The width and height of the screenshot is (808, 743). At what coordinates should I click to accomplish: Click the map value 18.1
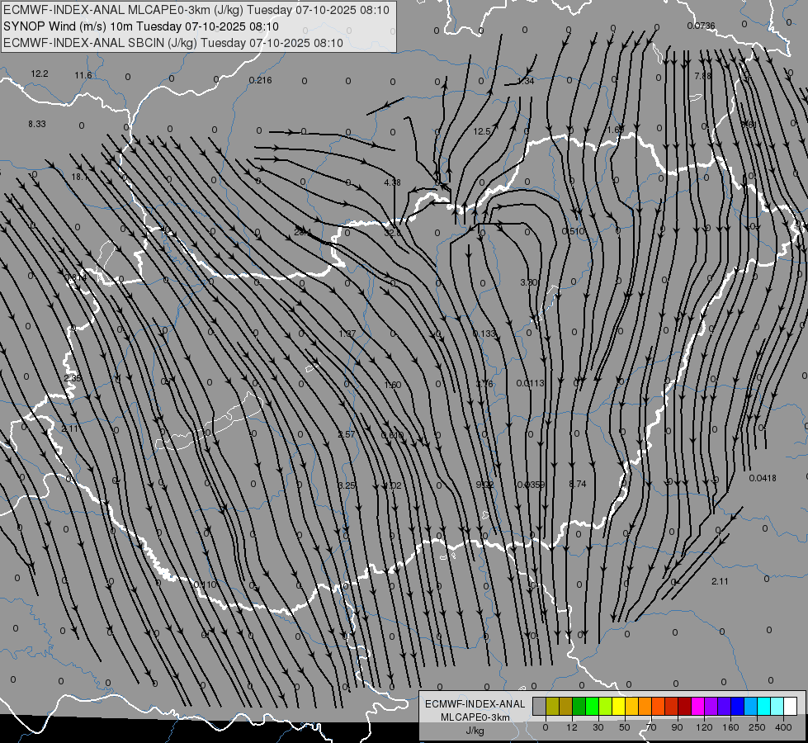click(79, 177)
